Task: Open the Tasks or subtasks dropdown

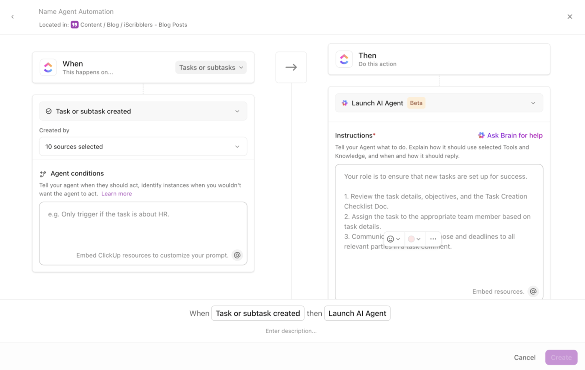Action: pyautogui.click(x=211, y=68)
